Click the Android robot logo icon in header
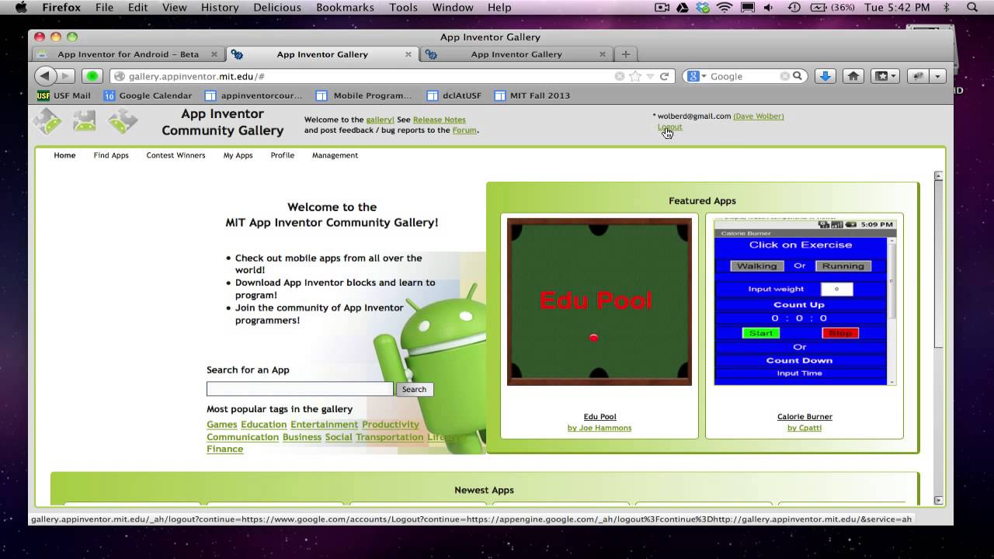 click(x=85, y=121)
